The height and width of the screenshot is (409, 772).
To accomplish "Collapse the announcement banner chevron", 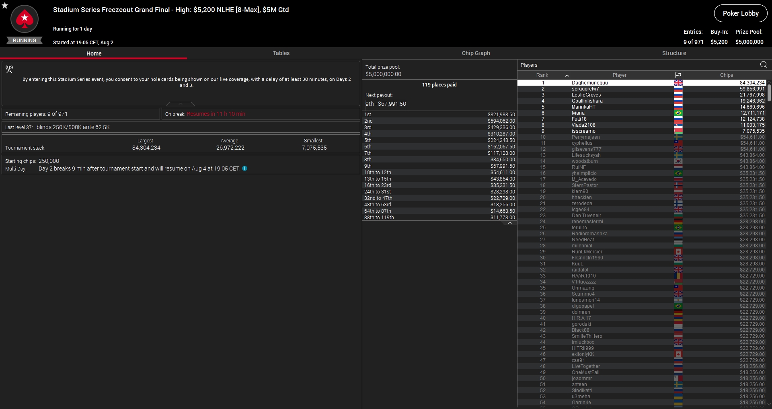I will [181, 104].
